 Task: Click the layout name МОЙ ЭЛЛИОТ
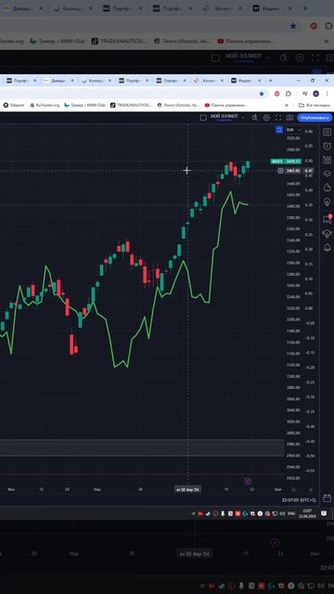point(225,116)
